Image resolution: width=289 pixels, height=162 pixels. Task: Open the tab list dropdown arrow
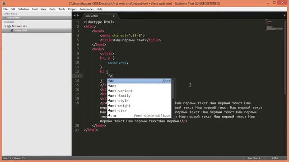[x=284, y=16]
